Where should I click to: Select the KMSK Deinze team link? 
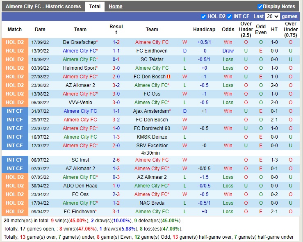click(152, 137)
